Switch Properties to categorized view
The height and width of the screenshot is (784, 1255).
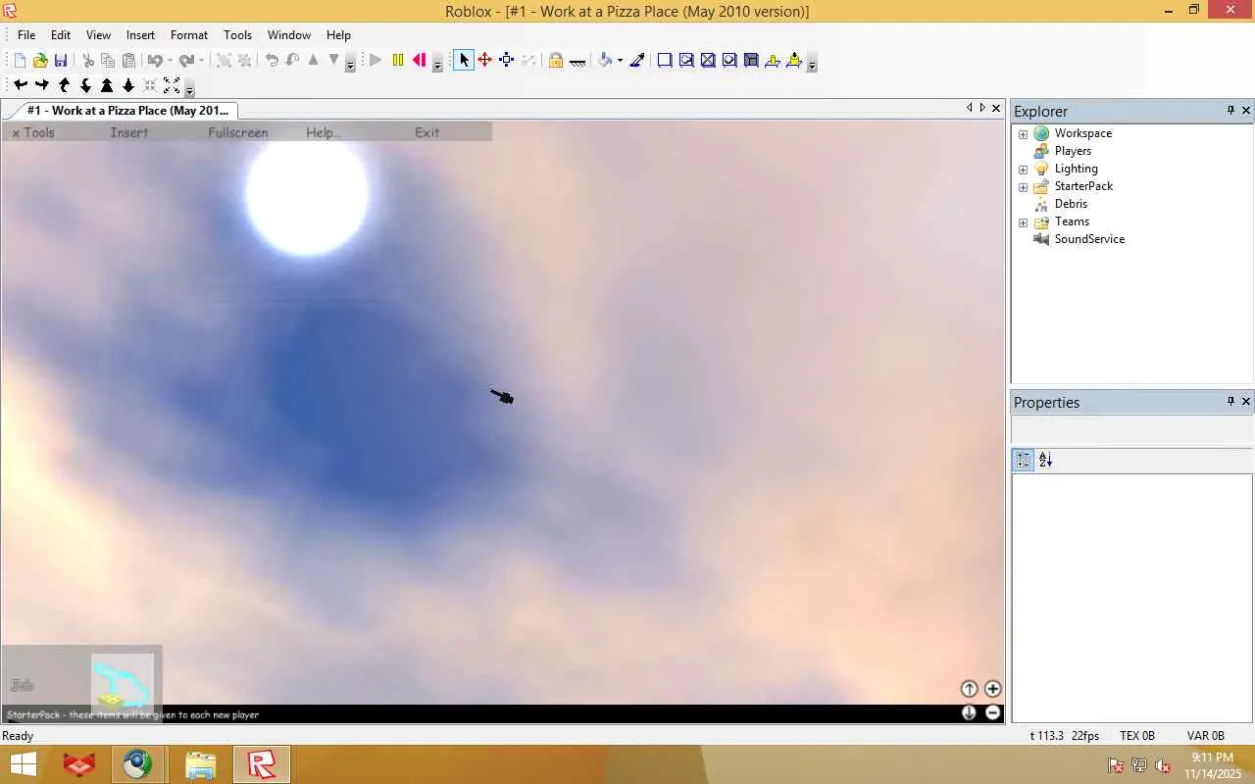click(x=1024, y=460)
